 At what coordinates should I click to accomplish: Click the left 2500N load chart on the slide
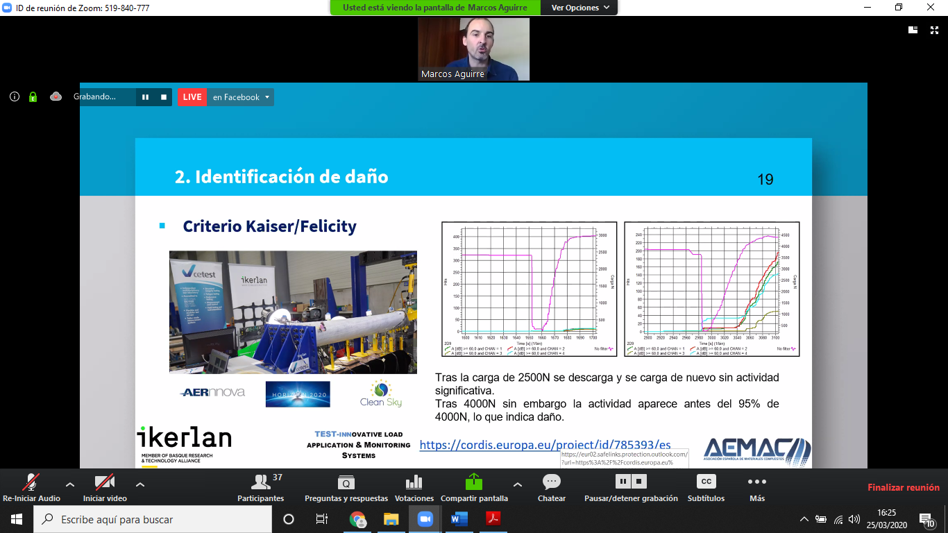tap(529, 289)
